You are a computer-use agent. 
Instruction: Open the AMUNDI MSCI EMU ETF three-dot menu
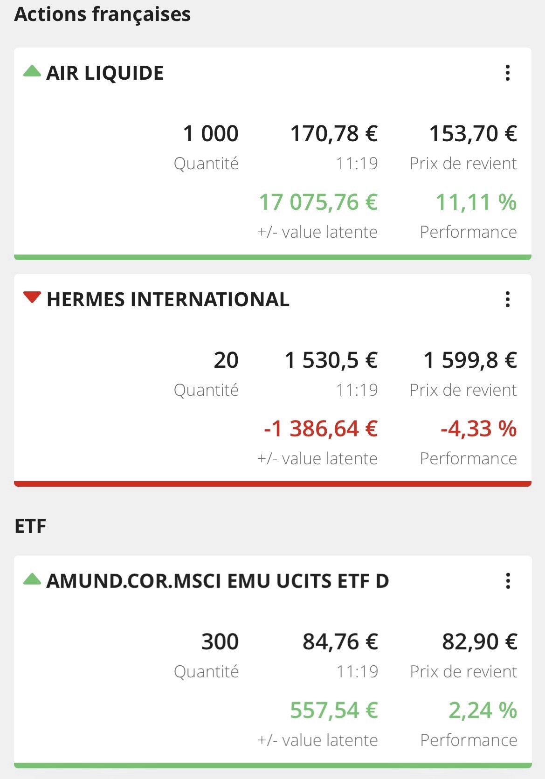point(508,581)
